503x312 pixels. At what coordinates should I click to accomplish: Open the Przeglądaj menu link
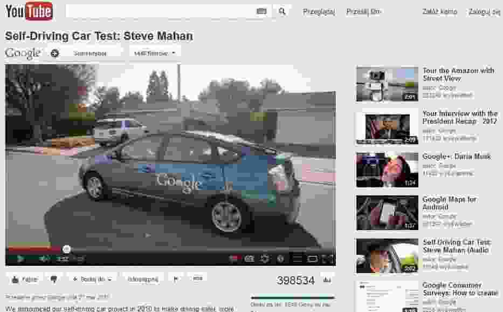tap(319, 12)
